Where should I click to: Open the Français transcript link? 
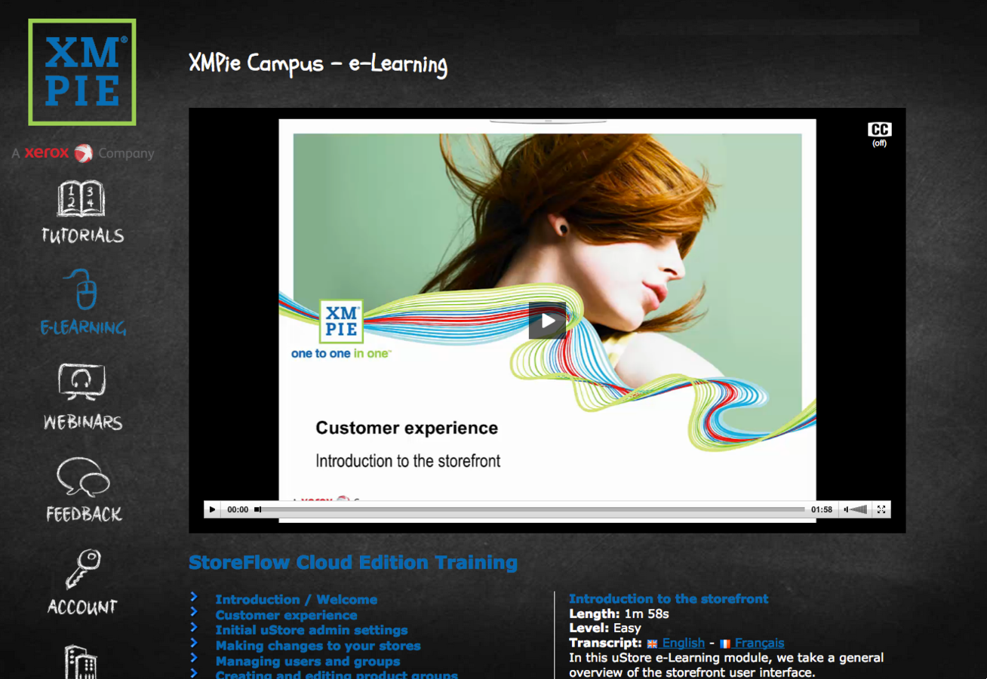(759, 643)
